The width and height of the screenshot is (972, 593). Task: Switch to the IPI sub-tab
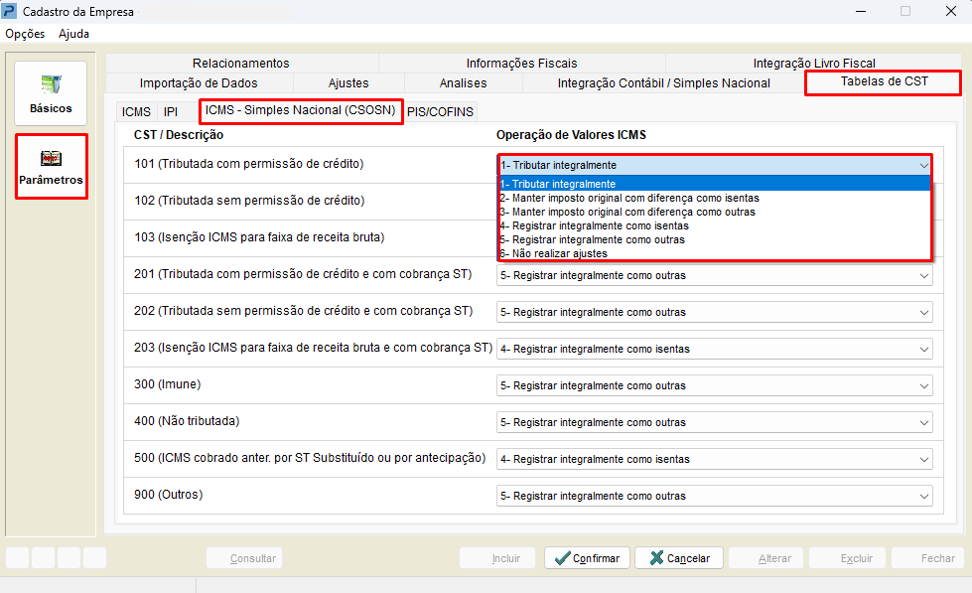tap(171, 111)
